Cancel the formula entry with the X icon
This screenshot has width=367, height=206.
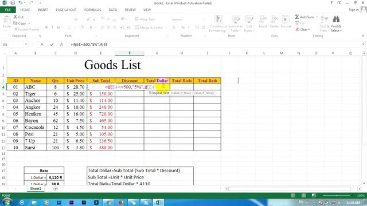[42, 45]
